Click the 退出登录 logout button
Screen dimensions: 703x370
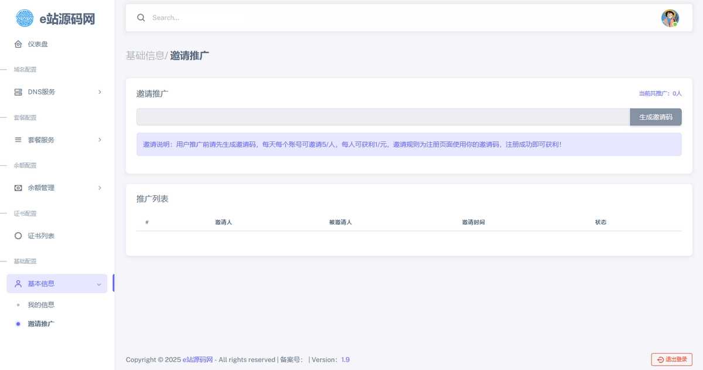tap(672, 359)
